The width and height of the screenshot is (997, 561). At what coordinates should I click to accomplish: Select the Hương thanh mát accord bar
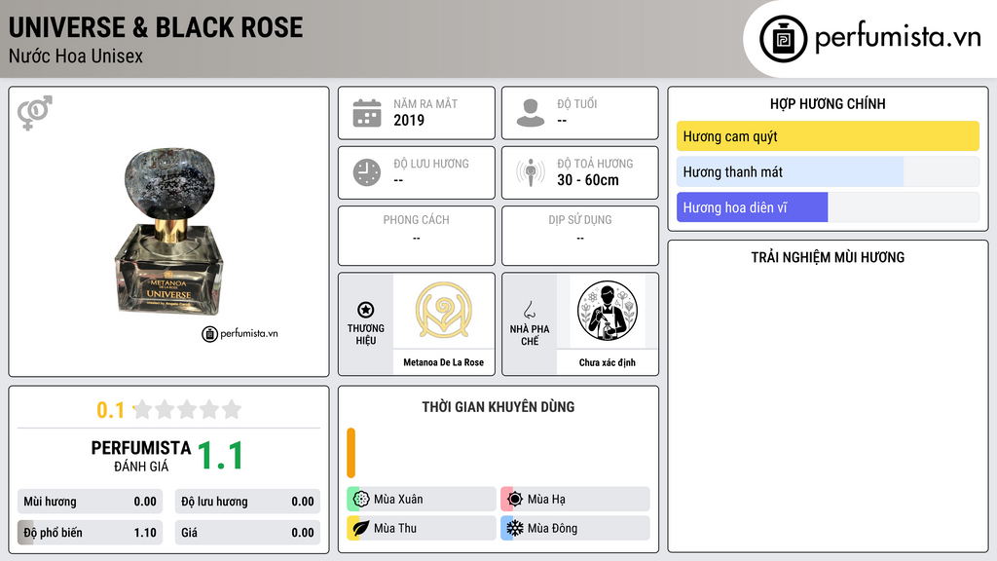(828, 171)
